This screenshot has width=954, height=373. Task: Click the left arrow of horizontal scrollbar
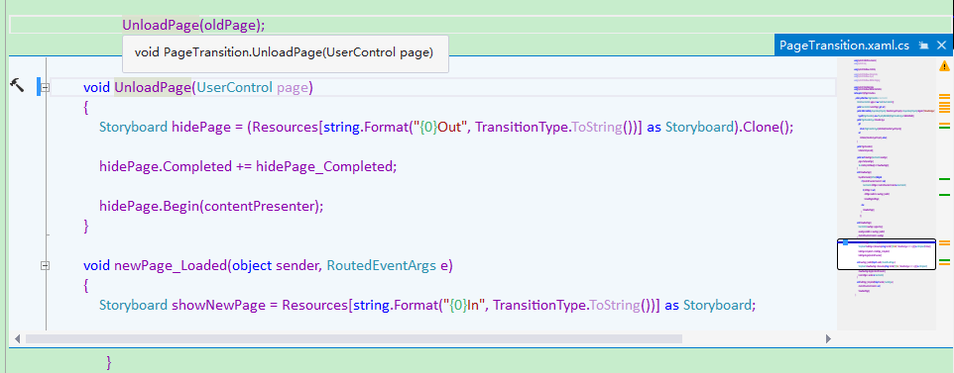17,338
